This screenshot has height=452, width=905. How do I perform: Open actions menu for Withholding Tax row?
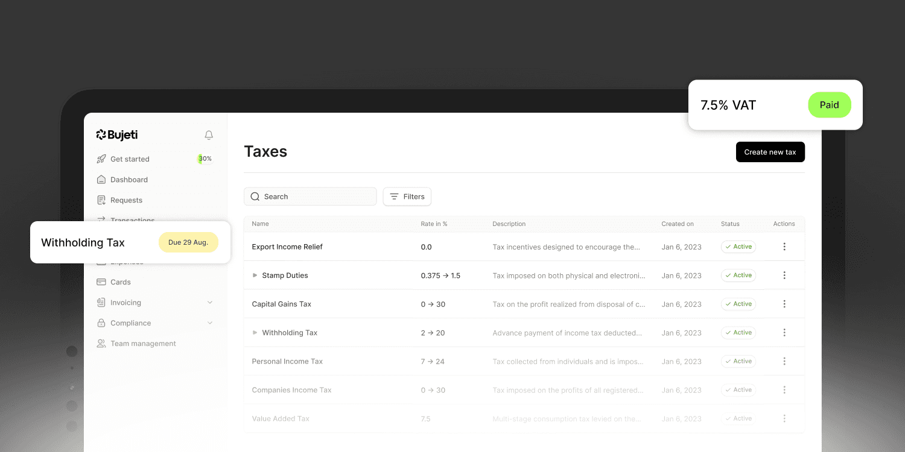click(x=784, y=333)
